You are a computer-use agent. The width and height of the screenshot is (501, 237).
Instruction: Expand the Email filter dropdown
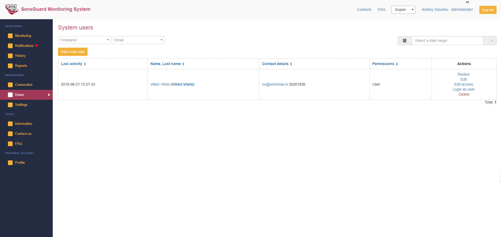tap(138, 40)
